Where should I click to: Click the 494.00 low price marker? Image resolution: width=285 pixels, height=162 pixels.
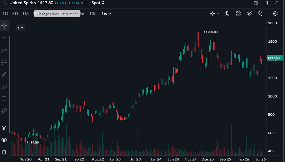(34, 142)
